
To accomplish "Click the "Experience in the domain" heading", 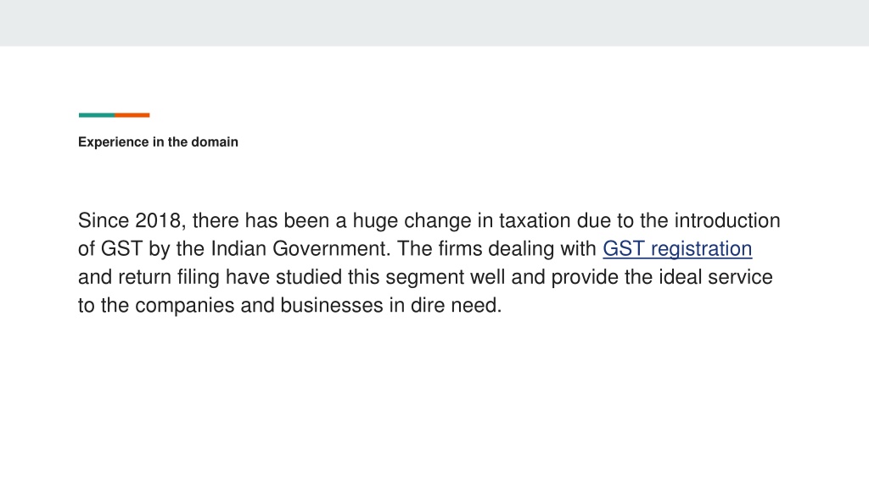I will (x=158, y=142).
